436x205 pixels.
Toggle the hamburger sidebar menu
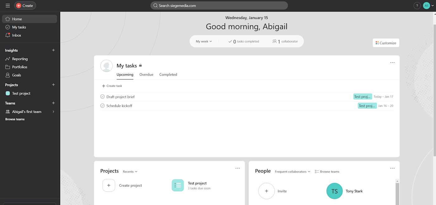point(8,6)
